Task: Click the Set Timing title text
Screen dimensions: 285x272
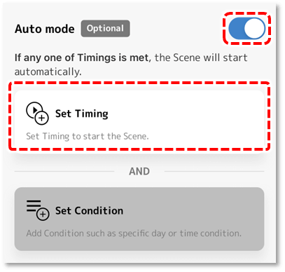Action: tap(82, 114)
